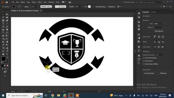Viewport: 174px width, 98px height.
Task: Click Document Setup in Quick Actions
Action: click(x=149, y=73)
